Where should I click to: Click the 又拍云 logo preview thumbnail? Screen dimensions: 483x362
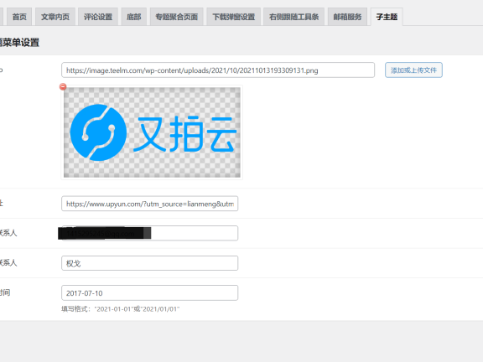tap(152, 132)
